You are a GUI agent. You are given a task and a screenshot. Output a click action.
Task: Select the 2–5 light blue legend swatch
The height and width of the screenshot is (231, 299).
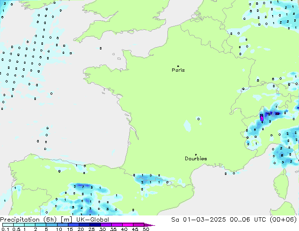pos(41,225)
